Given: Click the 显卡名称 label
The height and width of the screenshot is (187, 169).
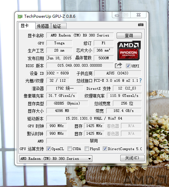Looking at the screenshot, I should point(36,36).
